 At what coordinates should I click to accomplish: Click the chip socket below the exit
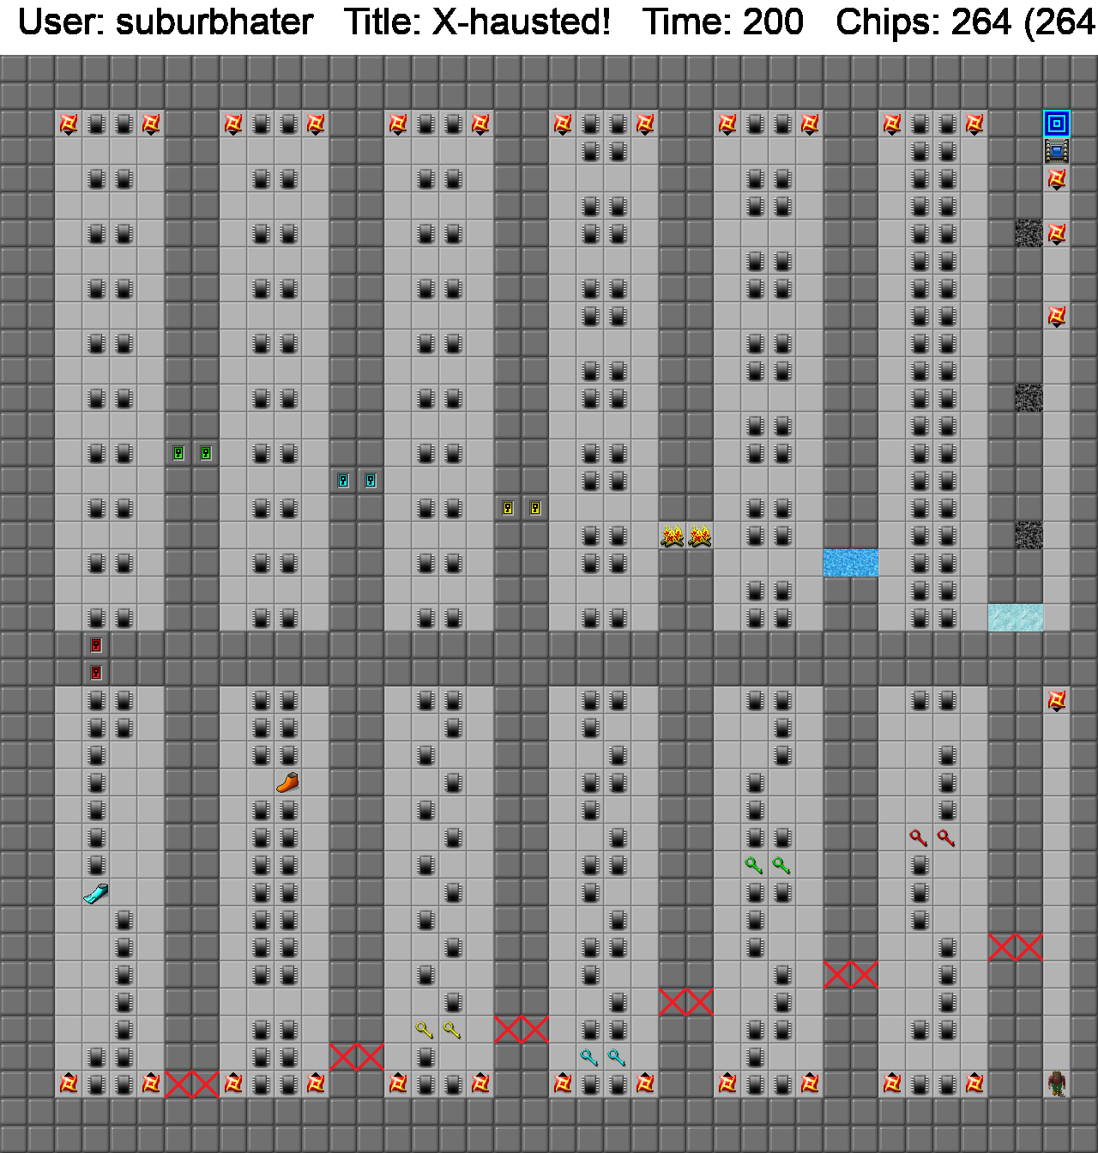(x=1057, y=151)
